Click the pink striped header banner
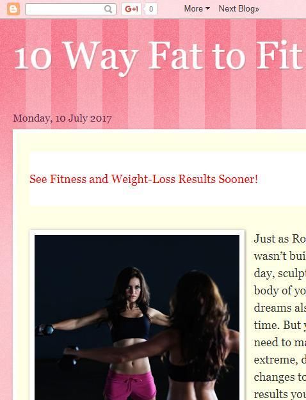Image resolution: width=306 pixels, height=400 pixels. click(153, 74)
